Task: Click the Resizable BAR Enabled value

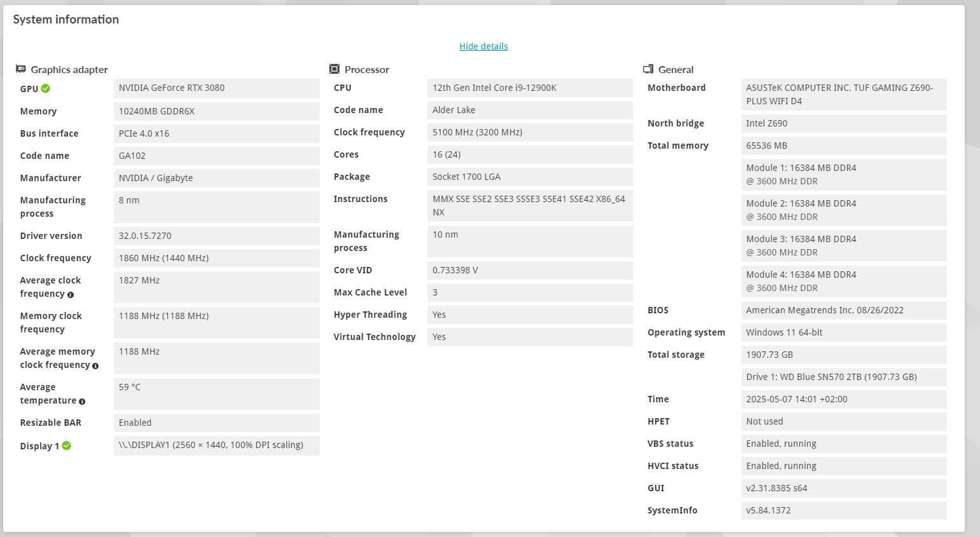Action: tap(216, 423)
